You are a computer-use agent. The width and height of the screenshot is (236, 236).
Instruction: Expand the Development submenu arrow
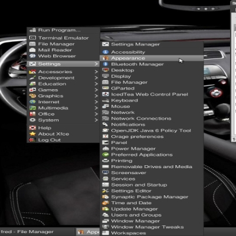coord(96,78)
